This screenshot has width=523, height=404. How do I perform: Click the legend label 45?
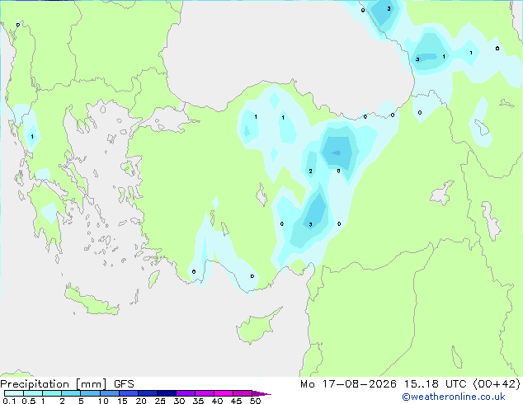pos(236,401)
